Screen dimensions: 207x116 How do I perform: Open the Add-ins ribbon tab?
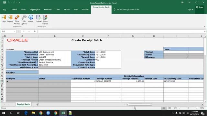pos(85,10)
